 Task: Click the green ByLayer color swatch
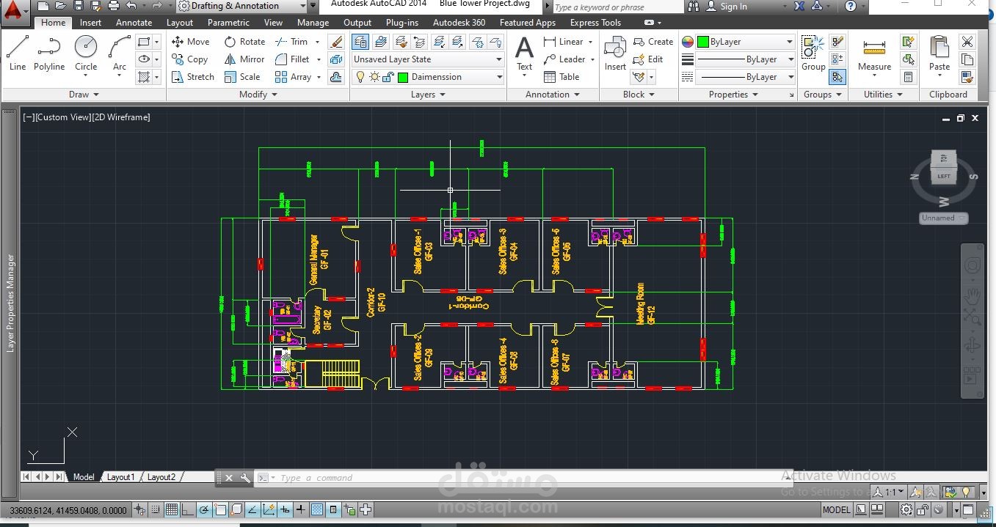(x=702, y=42)
